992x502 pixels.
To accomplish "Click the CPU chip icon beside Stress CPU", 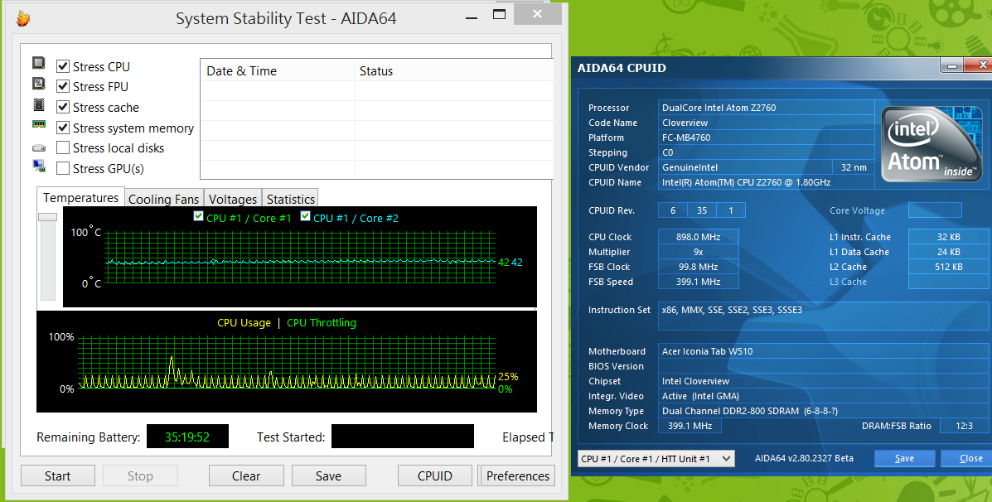I will coord(39,63).
